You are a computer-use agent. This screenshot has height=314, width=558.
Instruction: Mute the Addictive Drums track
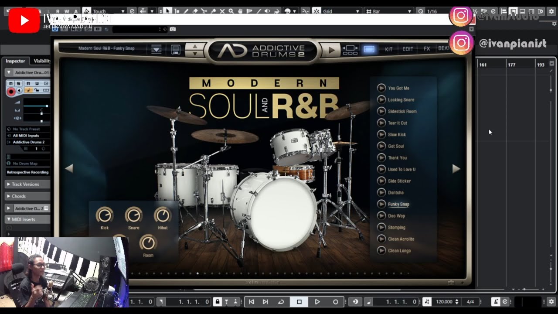pos(11,83)
